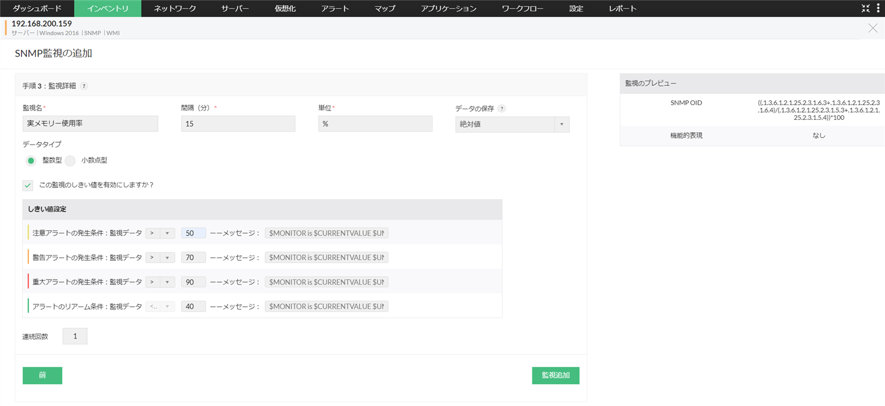Click the SNMP OID formula text
885x406 pixels.
click(x=819, y=110)
